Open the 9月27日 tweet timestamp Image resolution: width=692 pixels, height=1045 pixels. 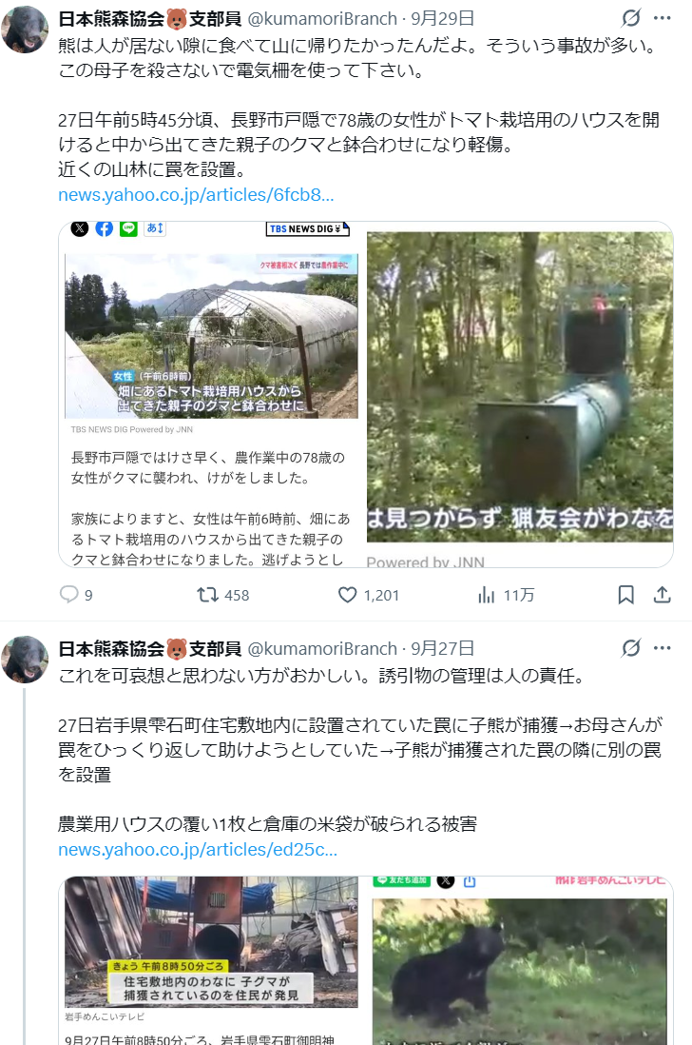pyautogui.click(x=443, y=648)
